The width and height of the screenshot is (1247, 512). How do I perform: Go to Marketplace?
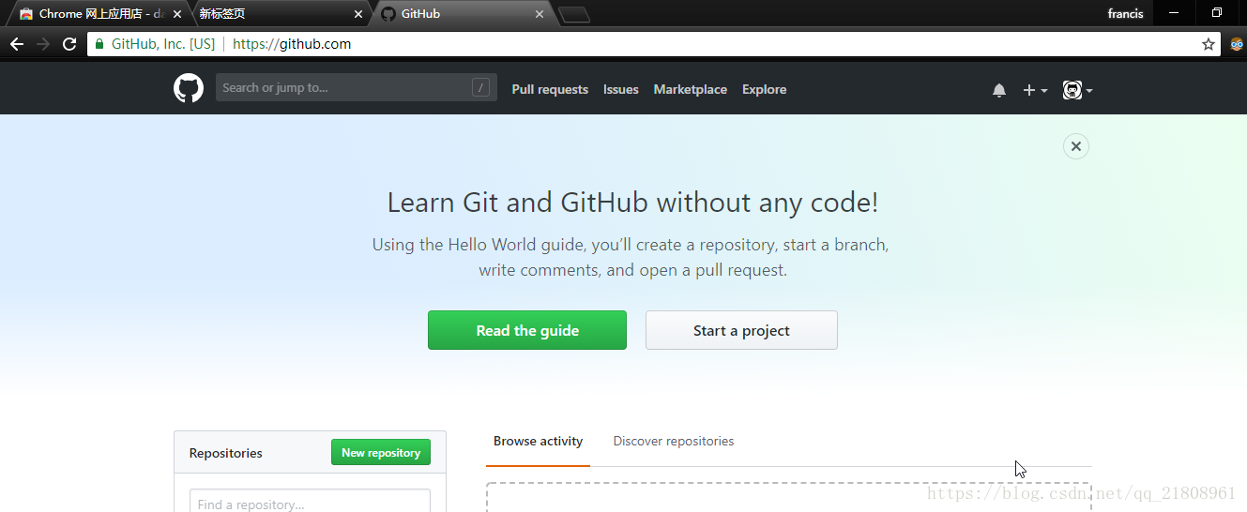coord(691,89)
